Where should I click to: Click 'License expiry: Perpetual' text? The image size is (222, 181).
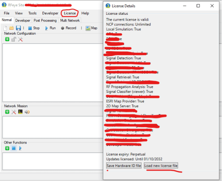click(x=126, y=154)
